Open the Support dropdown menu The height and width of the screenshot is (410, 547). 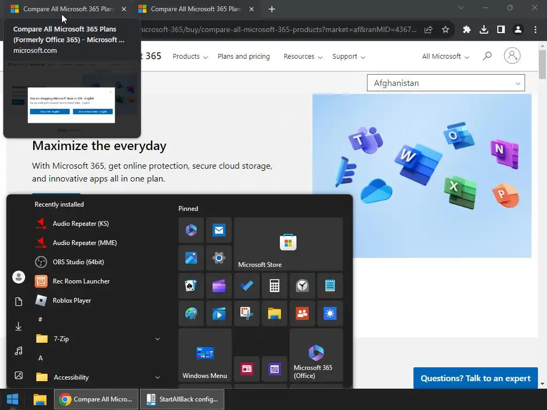(348, 57)
